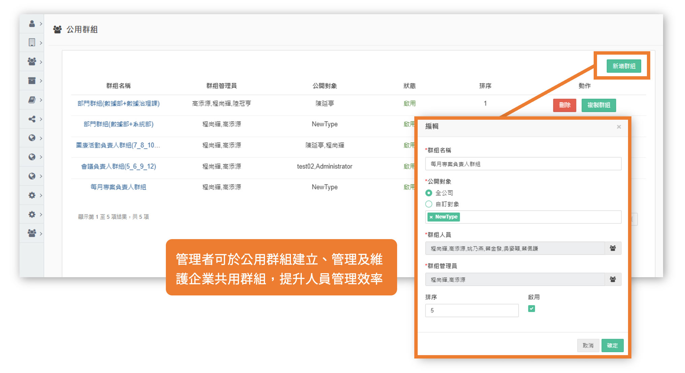Focus the 群組名稱 input field

tap(523, 164)
